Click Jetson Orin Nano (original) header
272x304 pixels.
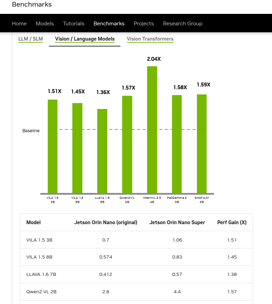point(106,222)
